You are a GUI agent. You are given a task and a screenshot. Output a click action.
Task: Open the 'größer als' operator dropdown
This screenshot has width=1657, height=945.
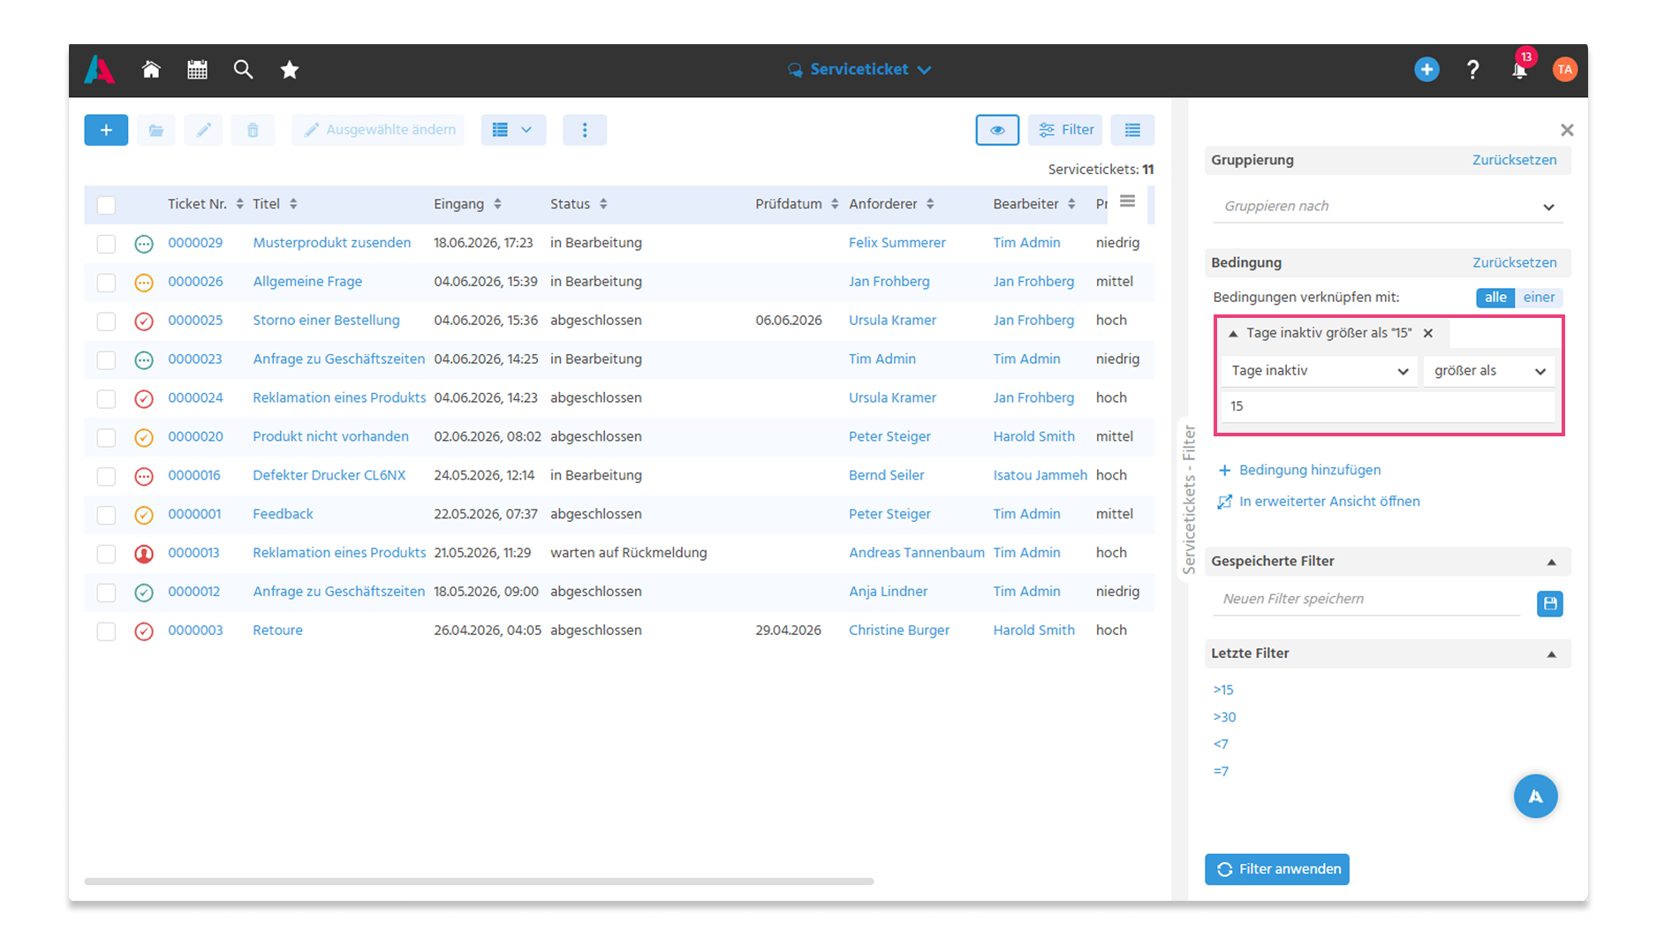pyautogui.click(x=1488, y=371)
